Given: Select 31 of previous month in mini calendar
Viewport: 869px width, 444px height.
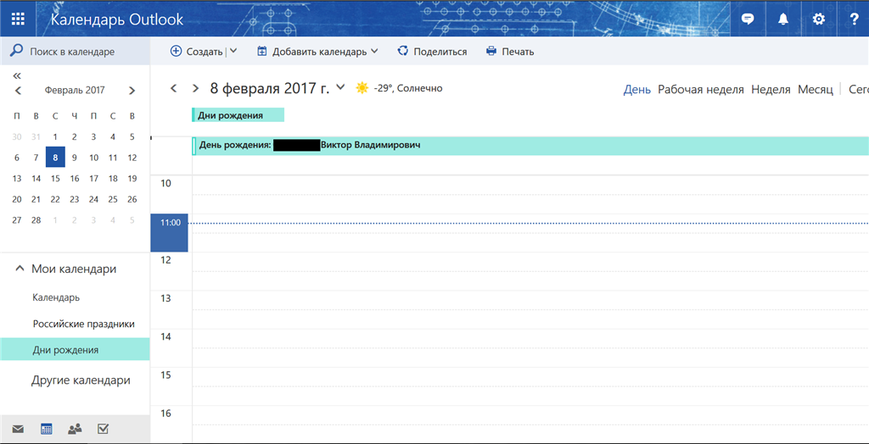Looking at the screenshot, I should 36,136.
